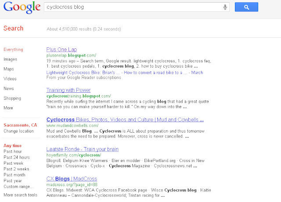
Task: Click the plusonelap.blogspot.com URL
Action: (x=71, y=55)
